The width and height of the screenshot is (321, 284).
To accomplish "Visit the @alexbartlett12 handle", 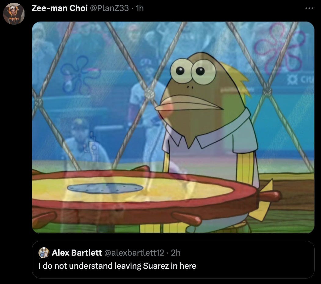I will (134, 253).
